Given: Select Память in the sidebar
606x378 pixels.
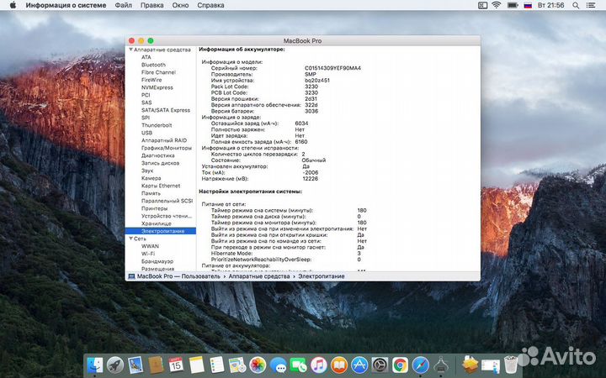Looking at the screenshot, I should click(x=151, y=193).
